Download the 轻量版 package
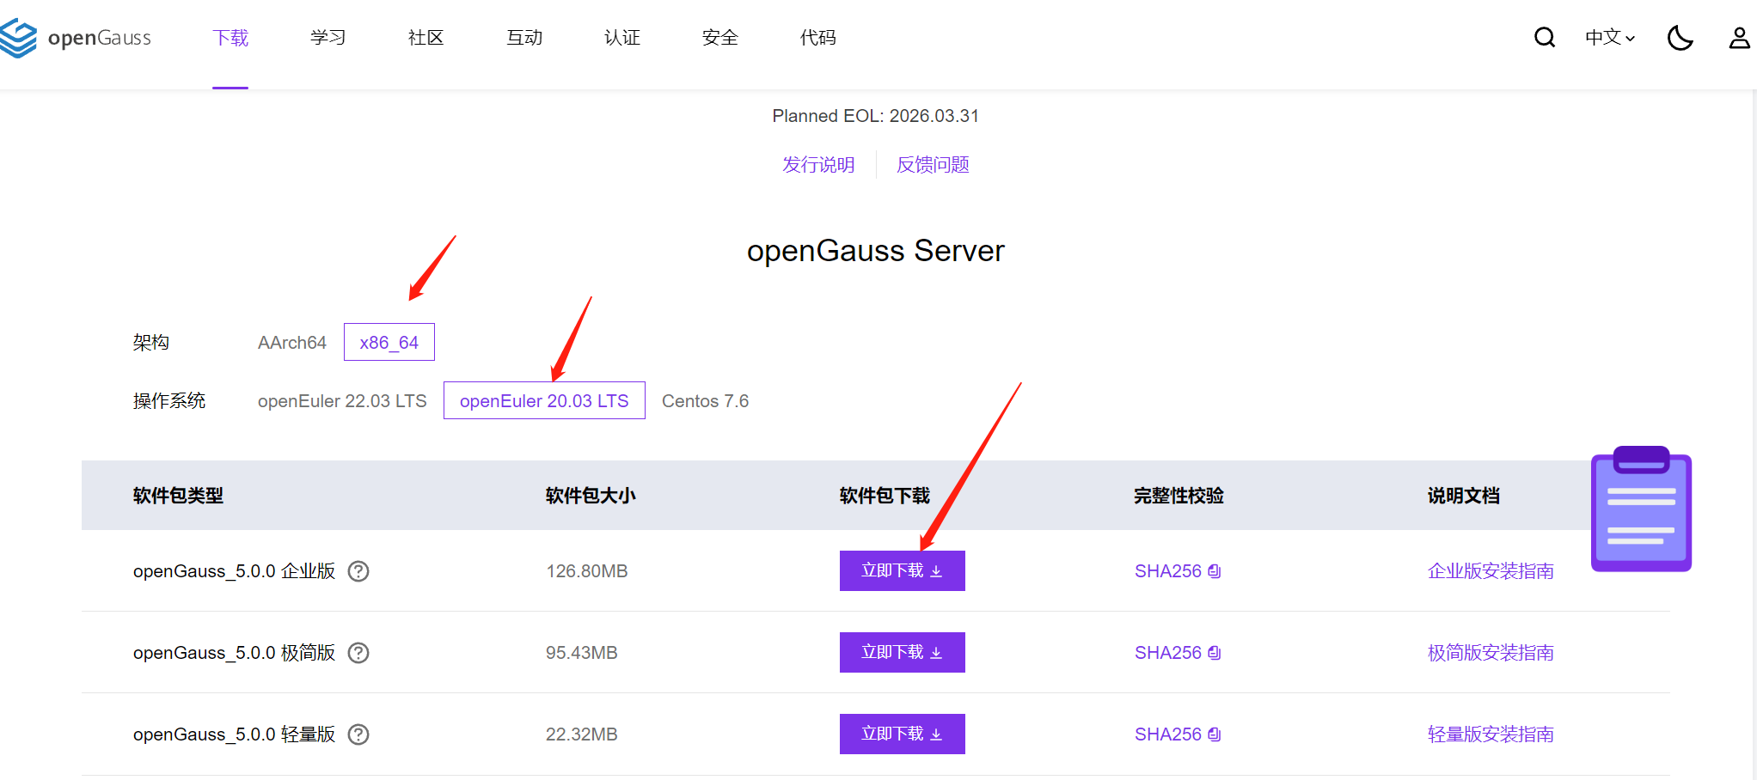The width and height of the screenshot is (1757, 780). (903, 734)
